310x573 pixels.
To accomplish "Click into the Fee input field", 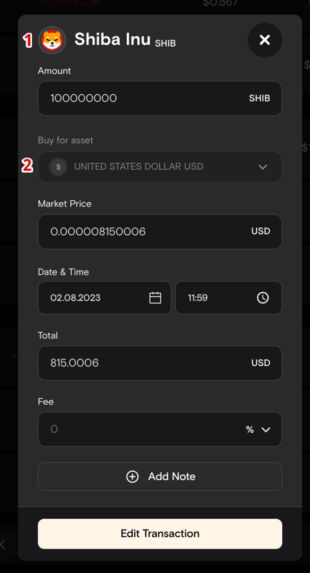I will click(x=139, y=429).
